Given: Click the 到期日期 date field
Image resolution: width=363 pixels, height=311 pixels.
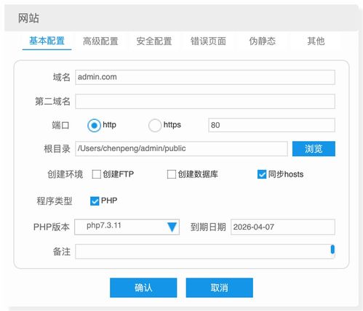Looking at the screenshot, I should 283,227.
